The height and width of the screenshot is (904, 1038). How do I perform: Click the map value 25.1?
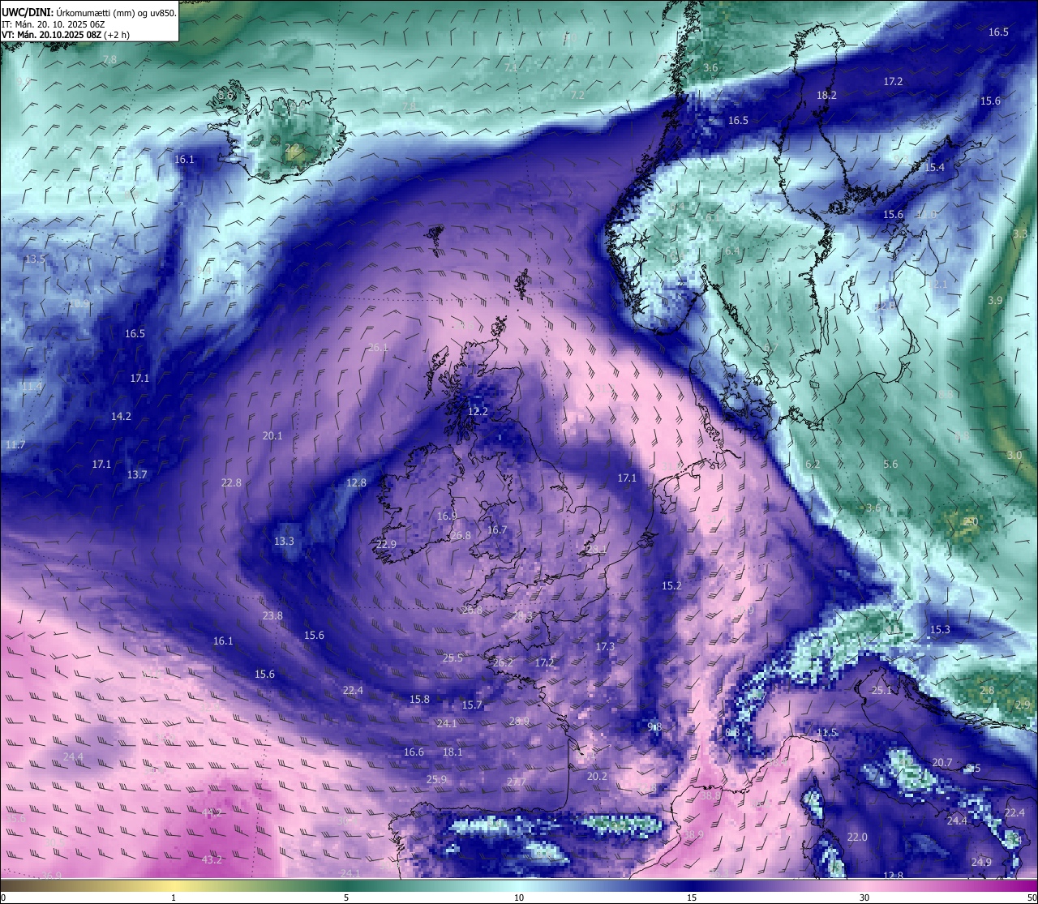881,690
